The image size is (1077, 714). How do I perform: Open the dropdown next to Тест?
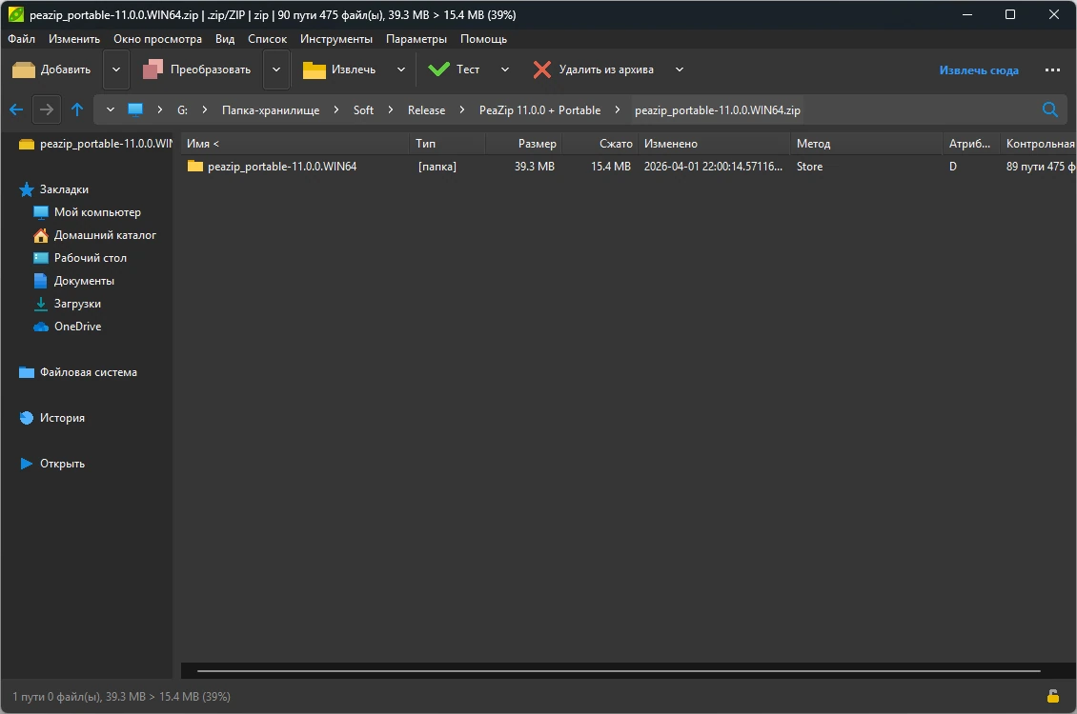tap(505, 69)
